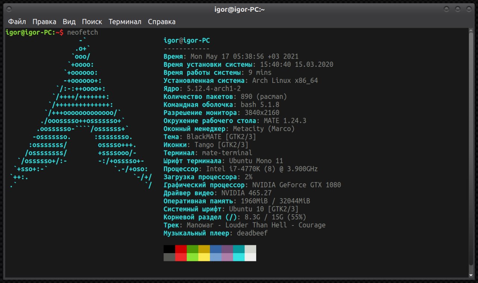Click the 'Время работы системы: 9 mins' line
The image size is (478, 283).
(x=218, y=72)
